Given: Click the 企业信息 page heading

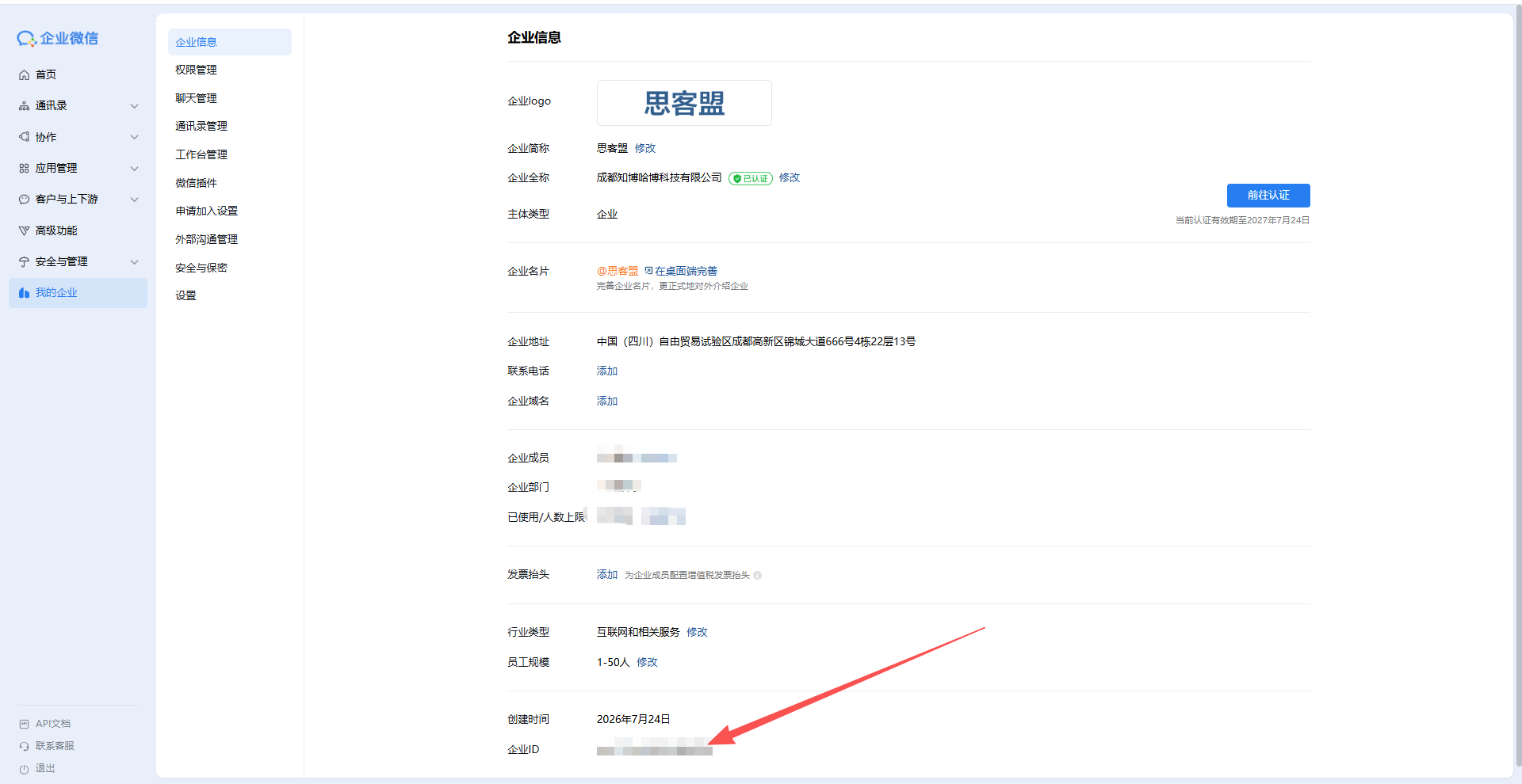Looking at the screenshot, I should point(534,37).
